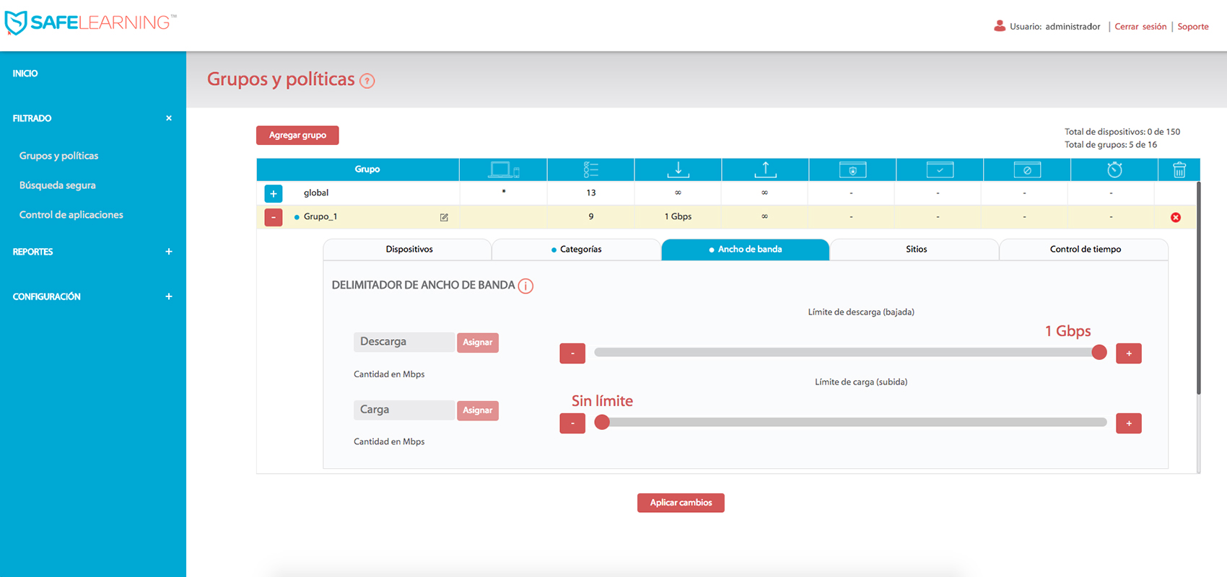Screen dimensions: 1227x577
Task: Edit the Grupo_1 name with pencil icon
Action: click(444, 217)
